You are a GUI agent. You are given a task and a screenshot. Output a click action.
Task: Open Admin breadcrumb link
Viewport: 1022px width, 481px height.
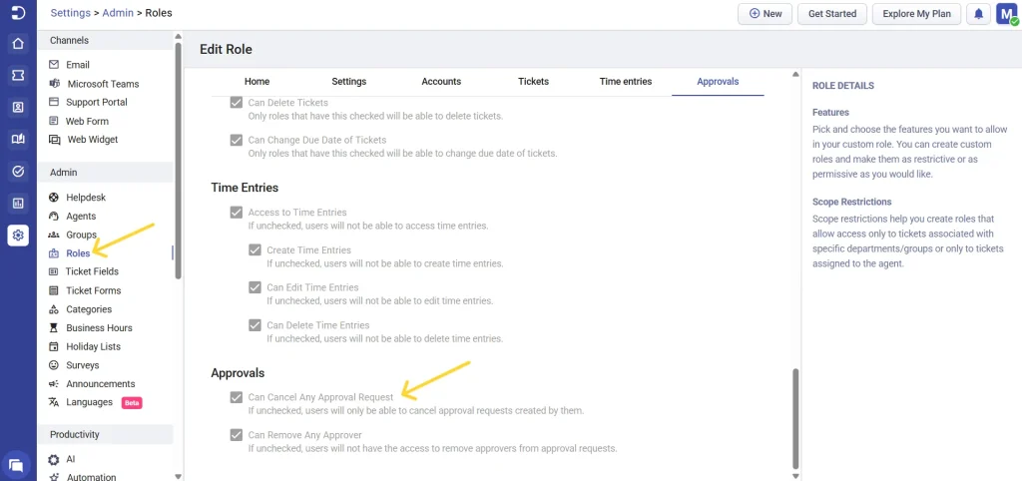[118, 13]
